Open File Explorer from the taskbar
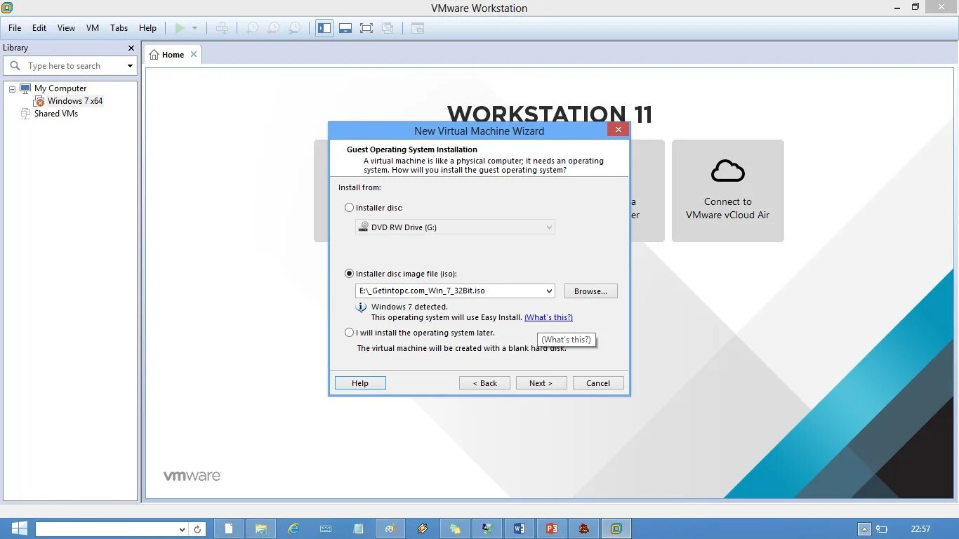 (261, 528)
